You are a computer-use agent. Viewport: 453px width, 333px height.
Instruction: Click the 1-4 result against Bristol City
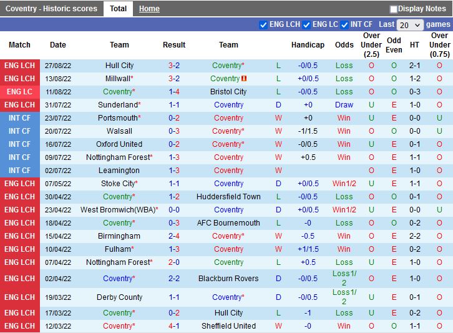[x=174, y=92]
